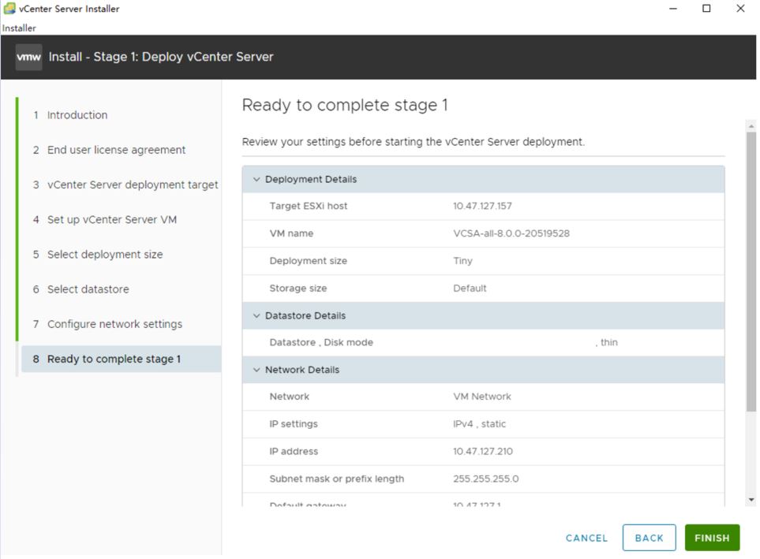Click the IP settings label
This screenshot has height=559, width=760.
pos(294,424)
